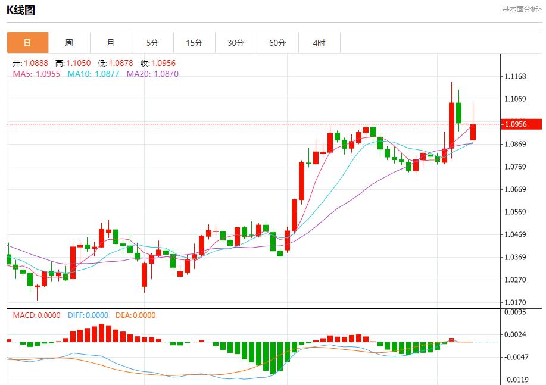Click the MA5 indicator label
The image size is (546, 385).
[36, 74]
